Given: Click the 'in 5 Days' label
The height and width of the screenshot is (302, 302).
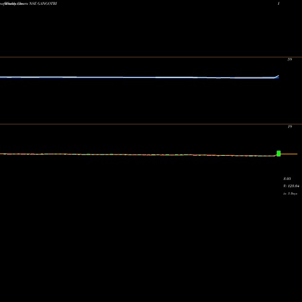Looking at the screenshot, I should click(x=290, y=193).
